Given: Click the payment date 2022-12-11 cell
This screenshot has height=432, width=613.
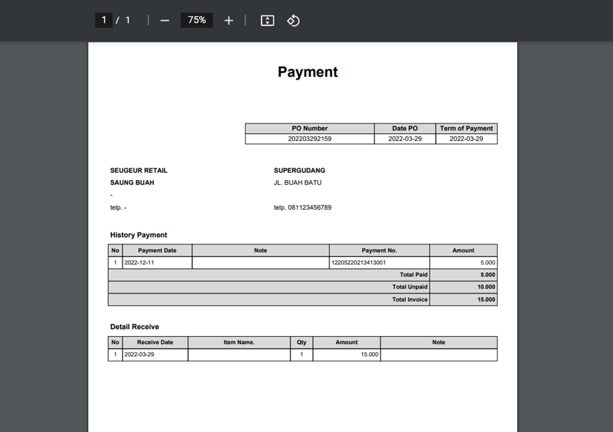Looking at the screenshot, I should click(x=140, y=263).
